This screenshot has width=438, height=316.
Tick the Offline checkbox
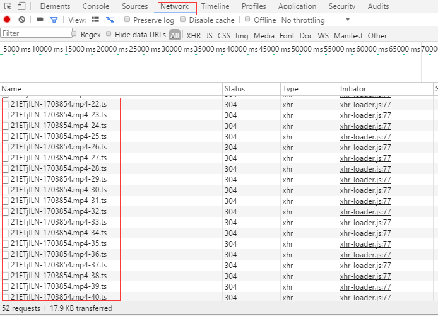(248, 20)
